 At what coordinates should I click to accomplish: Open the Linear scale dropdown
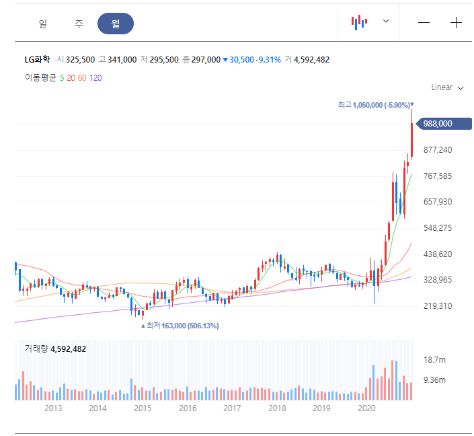pos(447,87)
